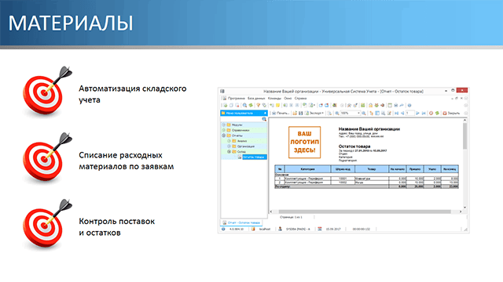
Task: Click the report horizontal scrollbar
Action: (x=365, y=211)
